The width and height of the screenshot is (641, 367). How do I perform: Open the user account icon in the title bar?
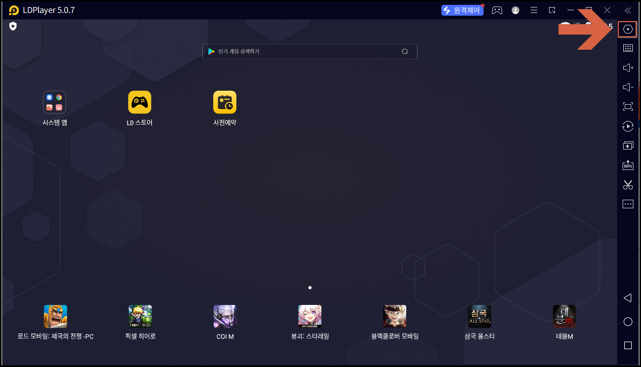[516, 10]
